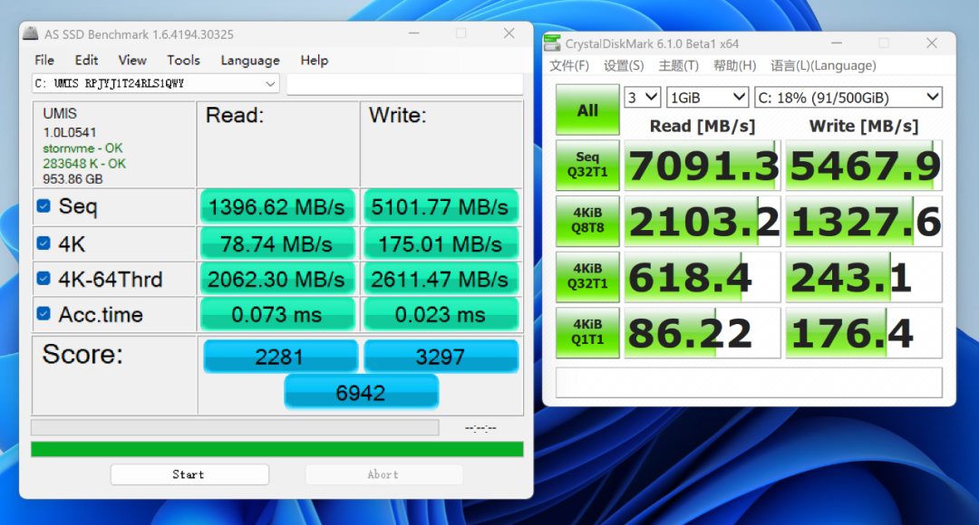The height and width of the screenshot is (525, 979).
Task: Close the AS SSD Benchmark window
Action: pyautogui.click(x=509, y=33)
